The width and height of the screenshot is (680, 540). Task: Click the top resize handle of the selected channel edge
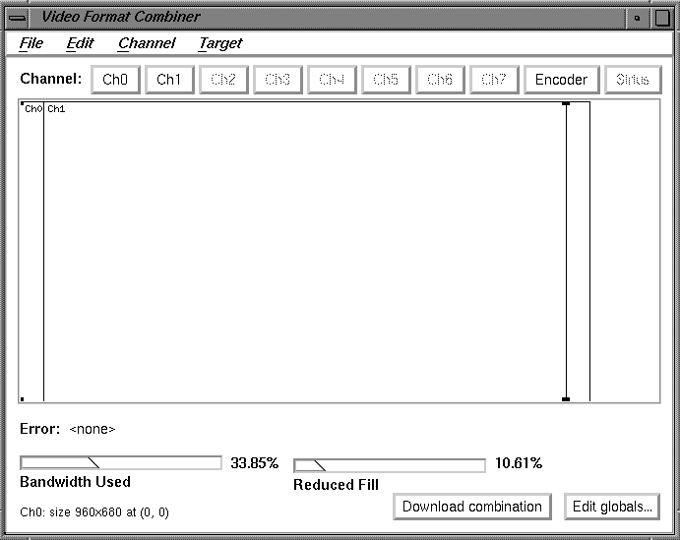tap(566, 103)
